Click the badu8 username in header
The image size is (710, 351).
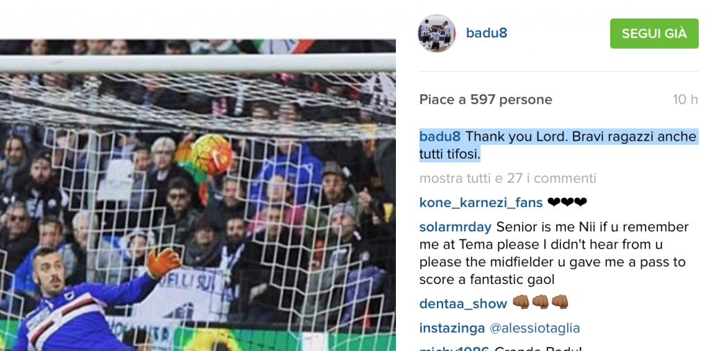pos(487,33)
